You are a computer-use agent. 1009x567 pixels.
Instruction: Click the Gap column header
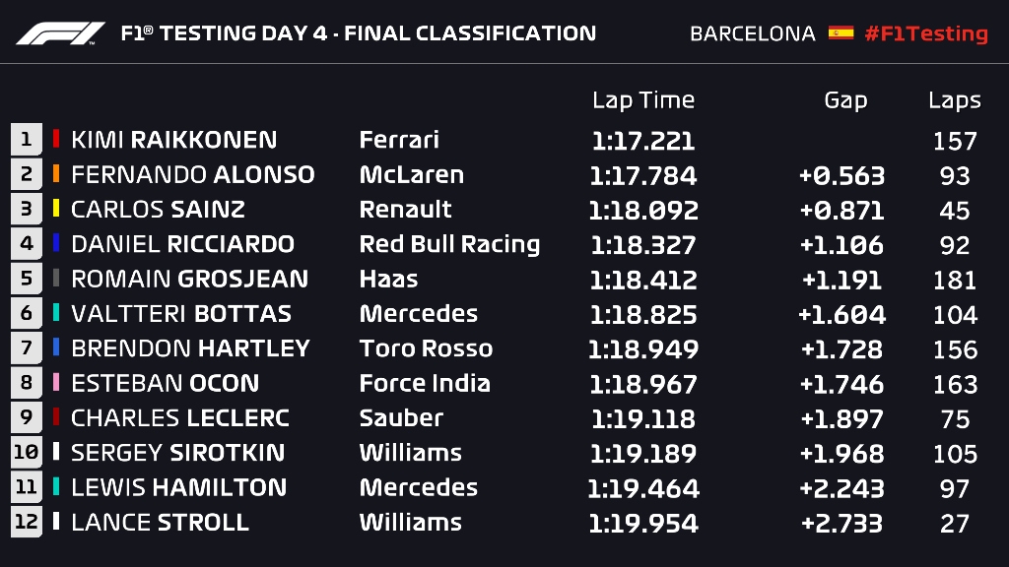pyautogui.click(x=845, y=100)
